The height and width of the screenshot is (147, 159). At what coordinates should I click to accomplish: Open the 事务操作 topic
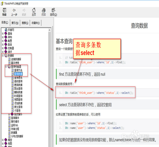(x=15, y=122)
